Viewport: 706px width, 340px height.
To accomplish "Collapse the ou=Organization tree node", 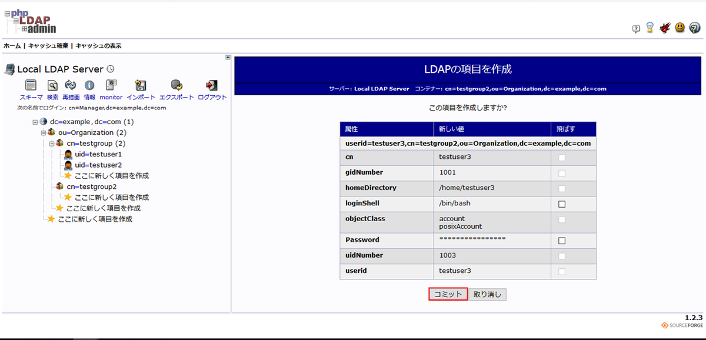I will [x=44, y=133].
